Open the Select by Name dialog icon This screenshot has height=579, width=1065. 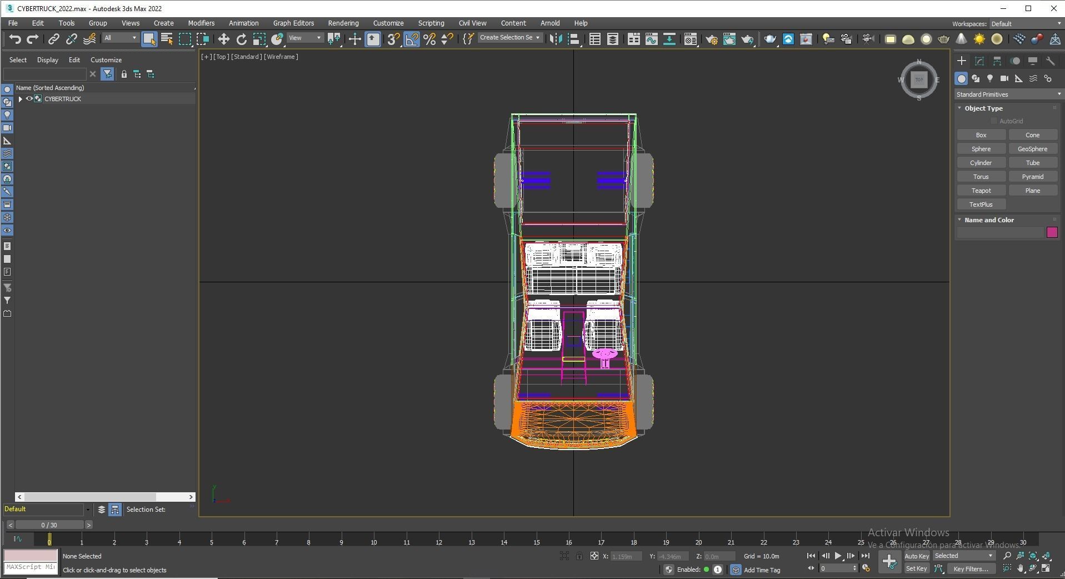[x=167, y=39]
